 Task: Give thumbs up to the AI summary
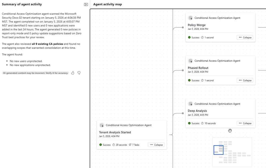[x=72, y=73]
